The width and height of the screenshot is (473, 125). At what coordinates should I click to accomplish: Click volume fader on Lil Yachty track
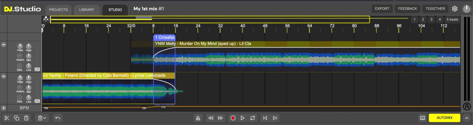click(37, 101)
